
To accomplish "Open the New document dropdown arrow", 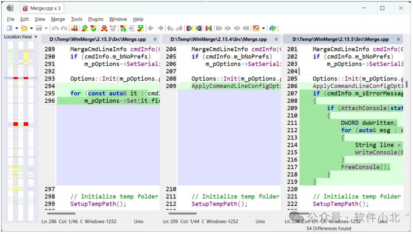I will pyautogui.click(x=16, y=28).
